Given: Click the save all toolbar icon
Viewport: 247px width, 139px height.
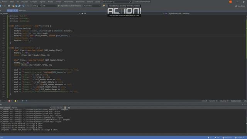Looking at the screenshot, I should [19, 6].
